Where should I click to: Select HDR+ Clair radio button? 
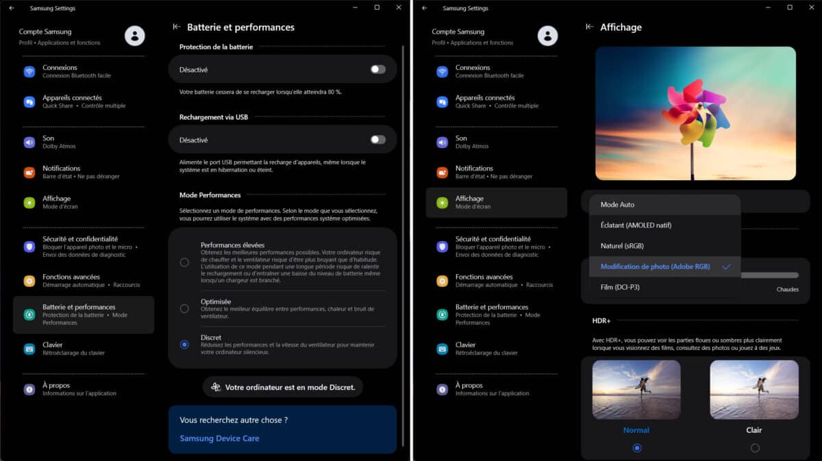[755, 448]
